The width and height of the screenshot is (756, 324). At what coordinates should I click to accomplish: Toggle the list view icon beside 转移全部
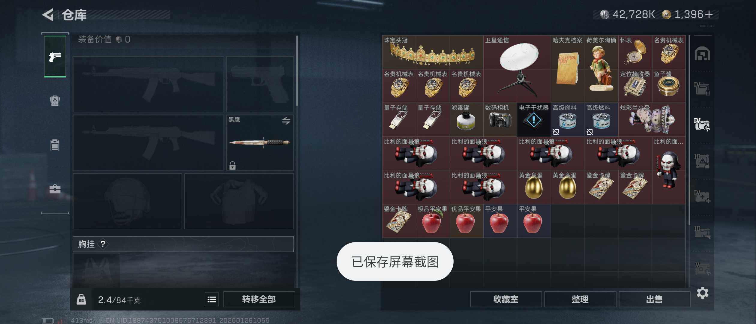212,299
